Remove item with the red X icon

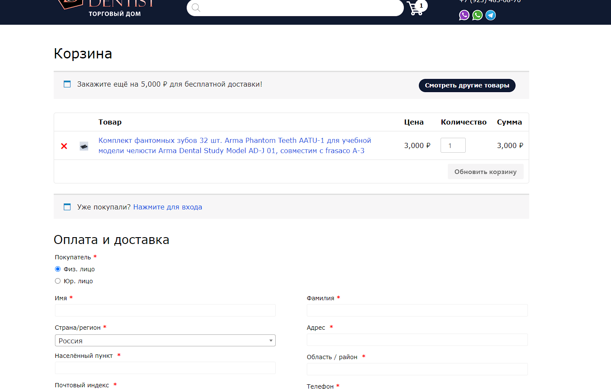pos(64,146)
